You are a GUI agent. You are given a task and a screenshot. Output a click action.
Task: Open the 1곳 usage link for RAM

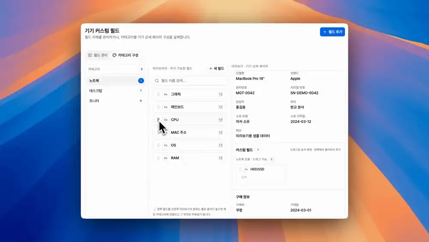(221, 158)
